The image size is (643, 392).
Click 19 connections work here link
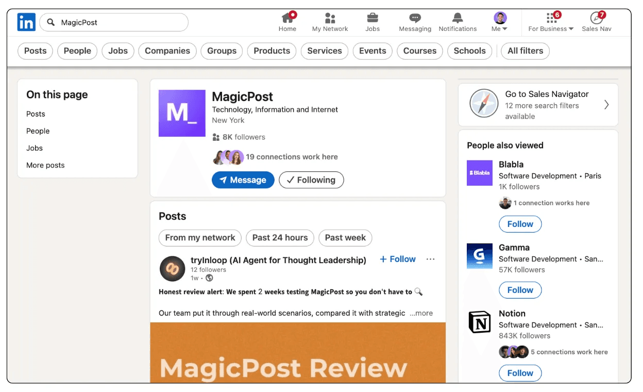click(292, 157)
